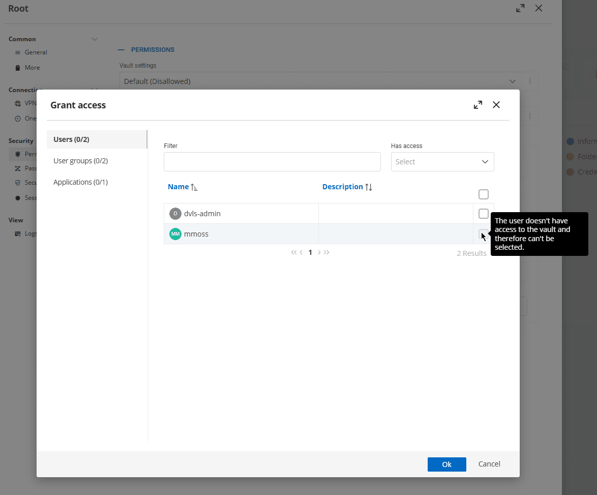Click the mmoss user avatar icon
Viewport: 597px width, 495px height.
pos(175,234)
